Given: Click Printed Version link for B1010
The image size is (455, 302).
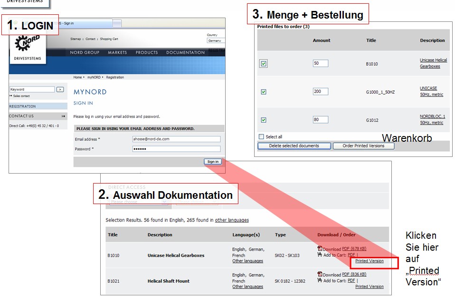Looking at the screenshot, I should tap(370, 261).
